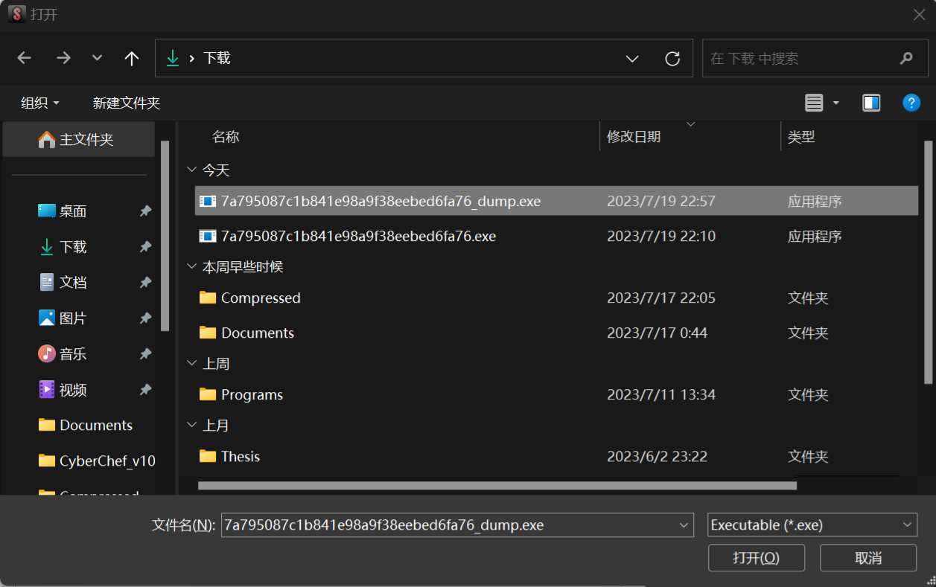The image size is (936, 587).
Task: Open the help question mark icon
Action: pyautogui.click(x=911, y=103)
